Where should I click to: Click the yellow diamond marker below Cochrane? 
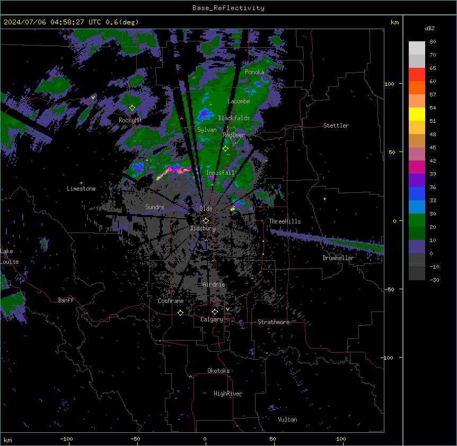tap(180, 313)
